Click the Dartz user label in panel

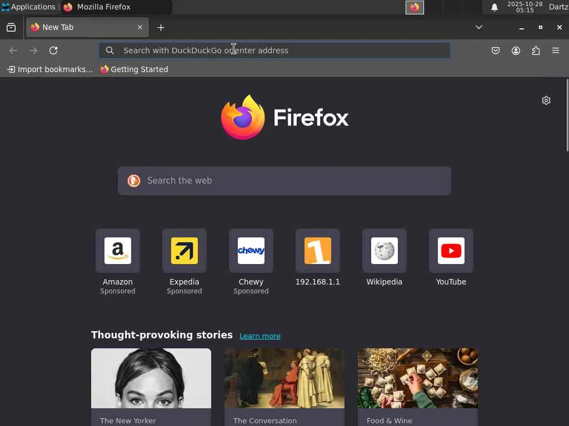coord(558,7)
